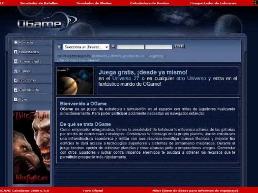Open the Calculadora de Puntos menu
258x193 pixels.
150,3
